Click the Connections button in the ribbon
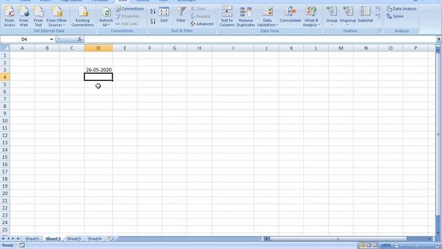Image resolution: width=442 pixels, height=249 pixels. (x=130, y=9)
